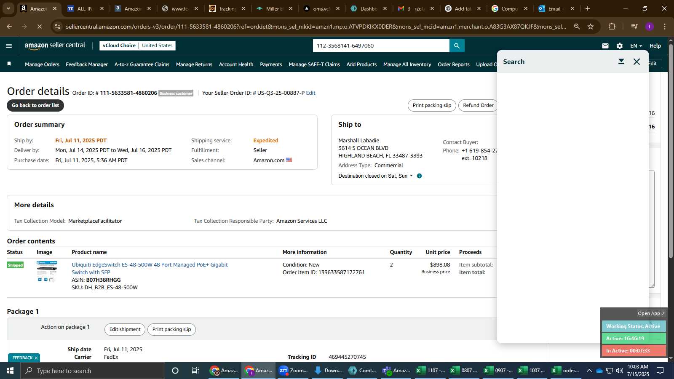Viewport: 674px width, 379px height.
Task: Show hidden system tray icons
Action: pyautogui.click(x=589, y=371)
